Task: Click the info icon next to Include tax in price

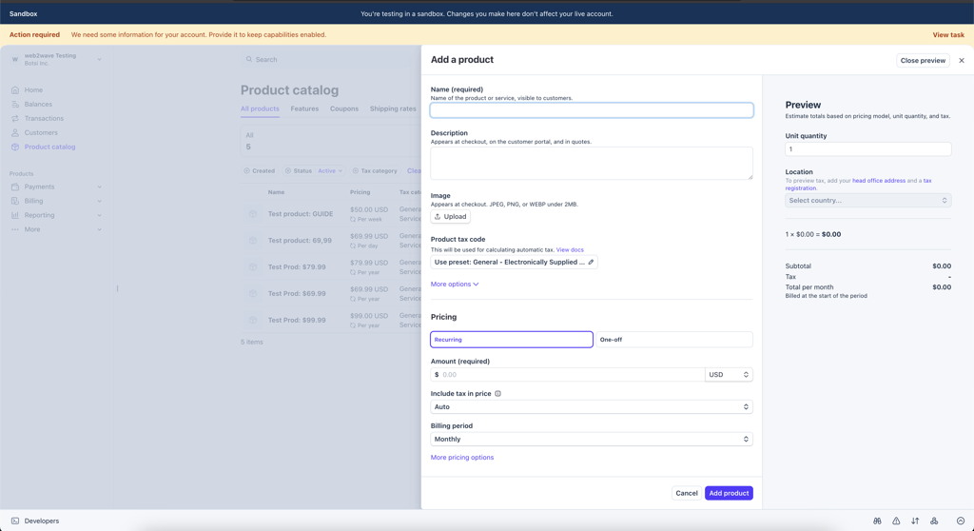Action: 497,394
